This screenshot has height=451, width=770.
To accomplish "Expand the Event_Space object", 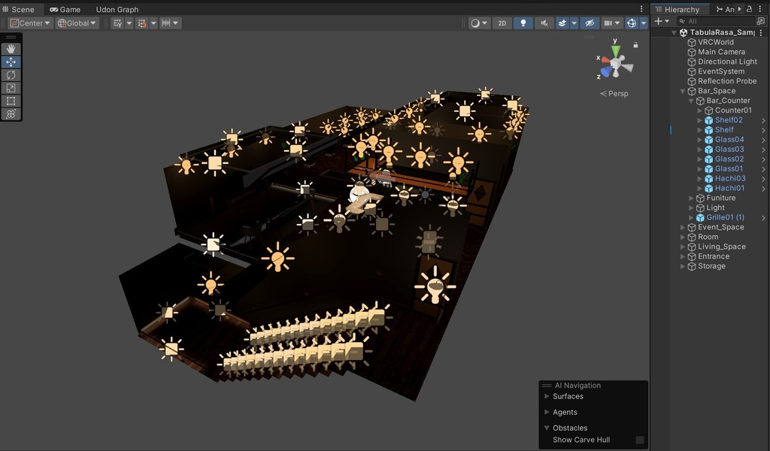I will click(x=683, y=227).
